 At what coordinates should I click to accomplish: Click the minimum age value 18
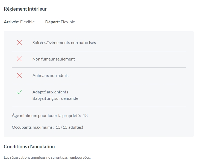[85, 116]
